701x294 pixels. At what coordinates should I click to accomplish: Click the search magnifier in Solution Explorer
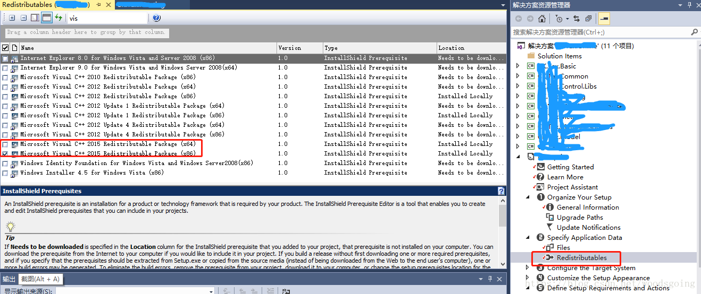coord(694,32)
